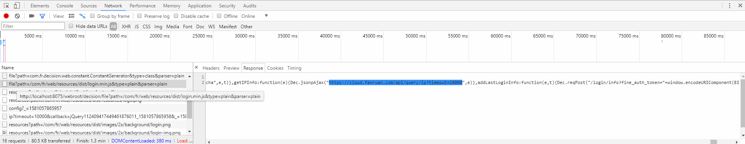The image size is (745, 144).
Task: Open the Application panel
Action: [199, 6]
